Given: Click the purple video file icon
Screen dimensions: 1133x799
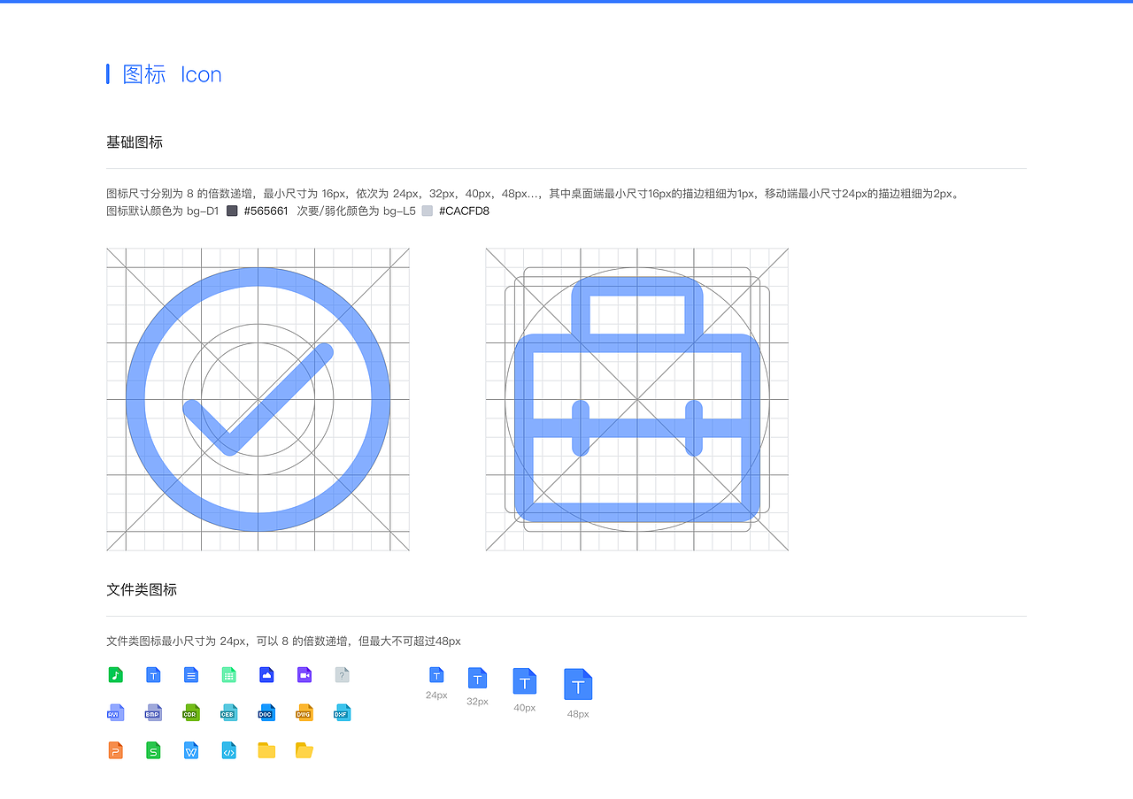Looking at the screenshot, I should (x=304, y=674).
